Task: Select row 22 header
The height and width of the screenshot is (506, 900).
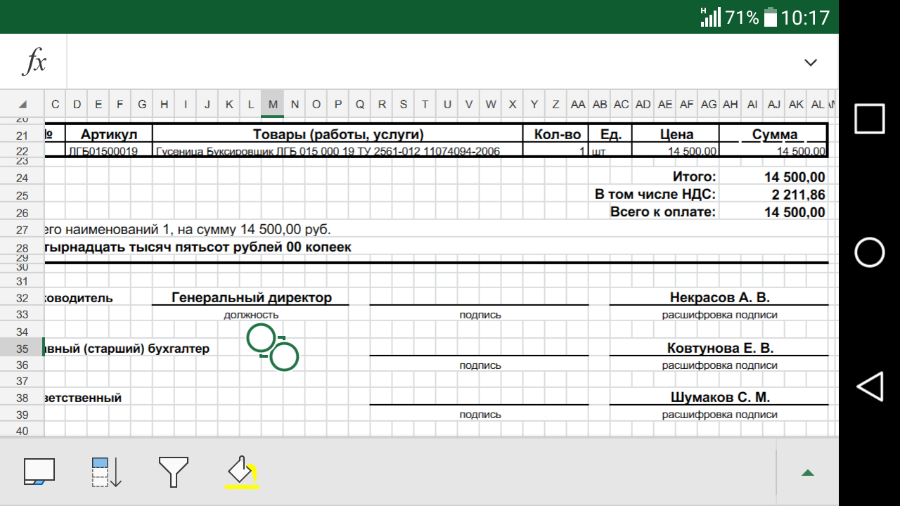Action: (22, 151)
